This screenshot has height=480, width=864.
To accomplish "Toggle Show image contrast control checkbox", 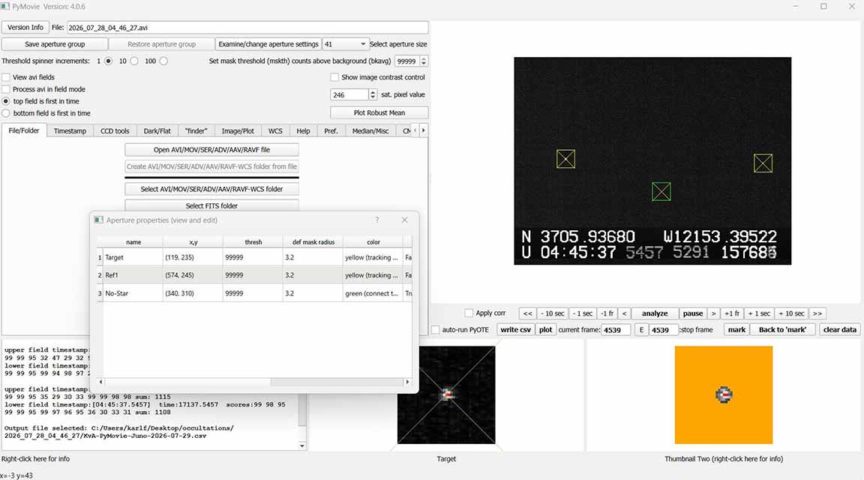I will click(x=334, y=77).
